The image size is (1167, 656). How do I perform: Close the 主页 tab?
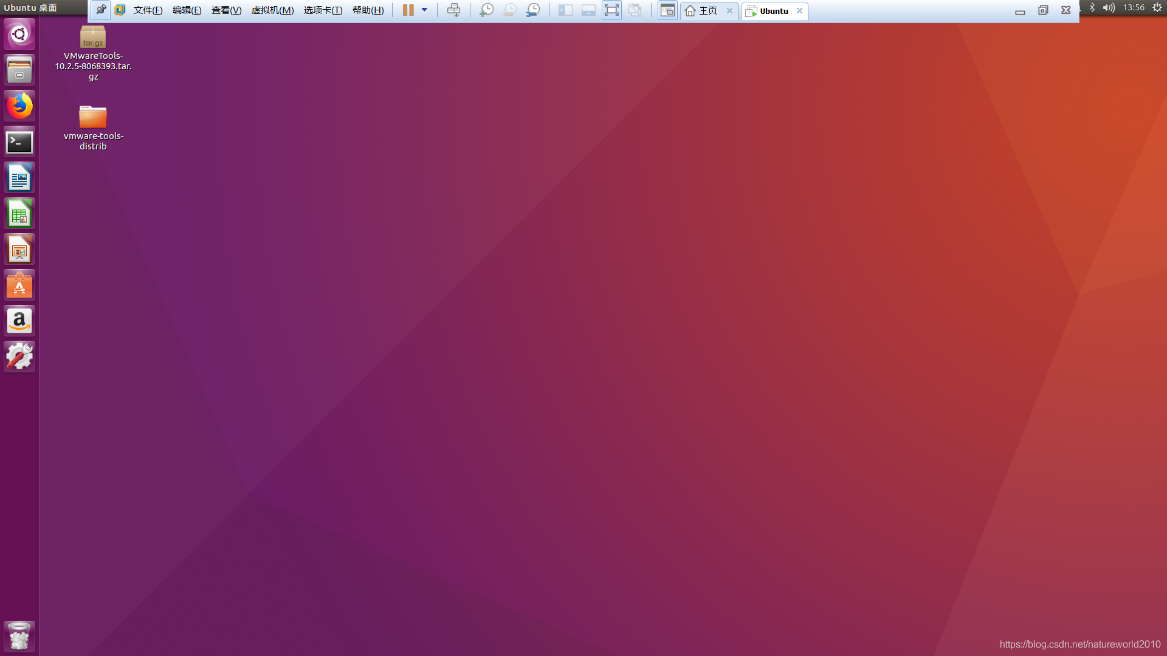point(729,11)
